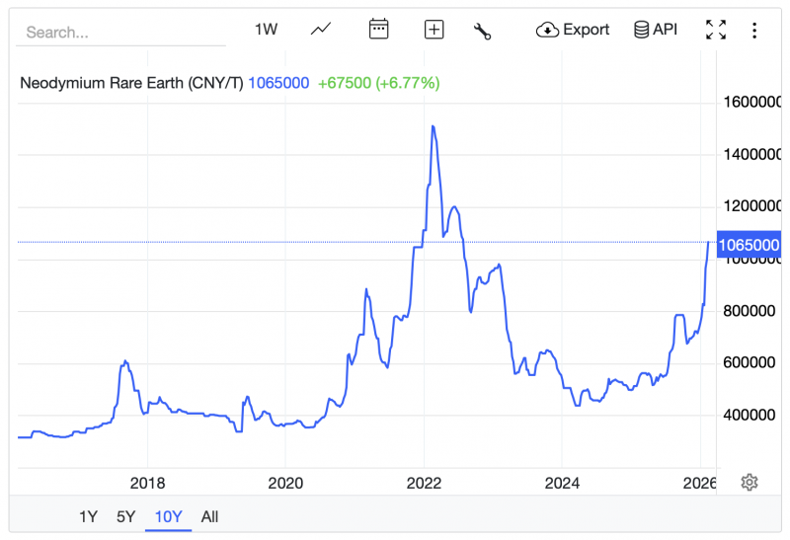Click the Export button label
The width and height of the screenshot is (790, 540).
click(586, 30)
